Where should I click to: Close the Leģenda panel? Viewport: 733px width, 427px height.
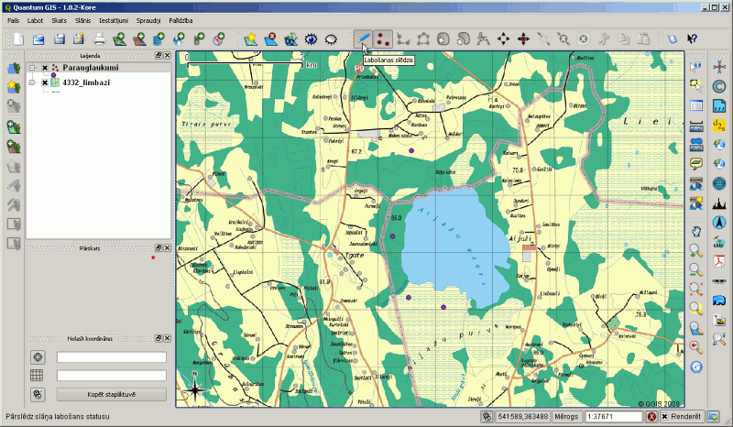click(167, 55)
